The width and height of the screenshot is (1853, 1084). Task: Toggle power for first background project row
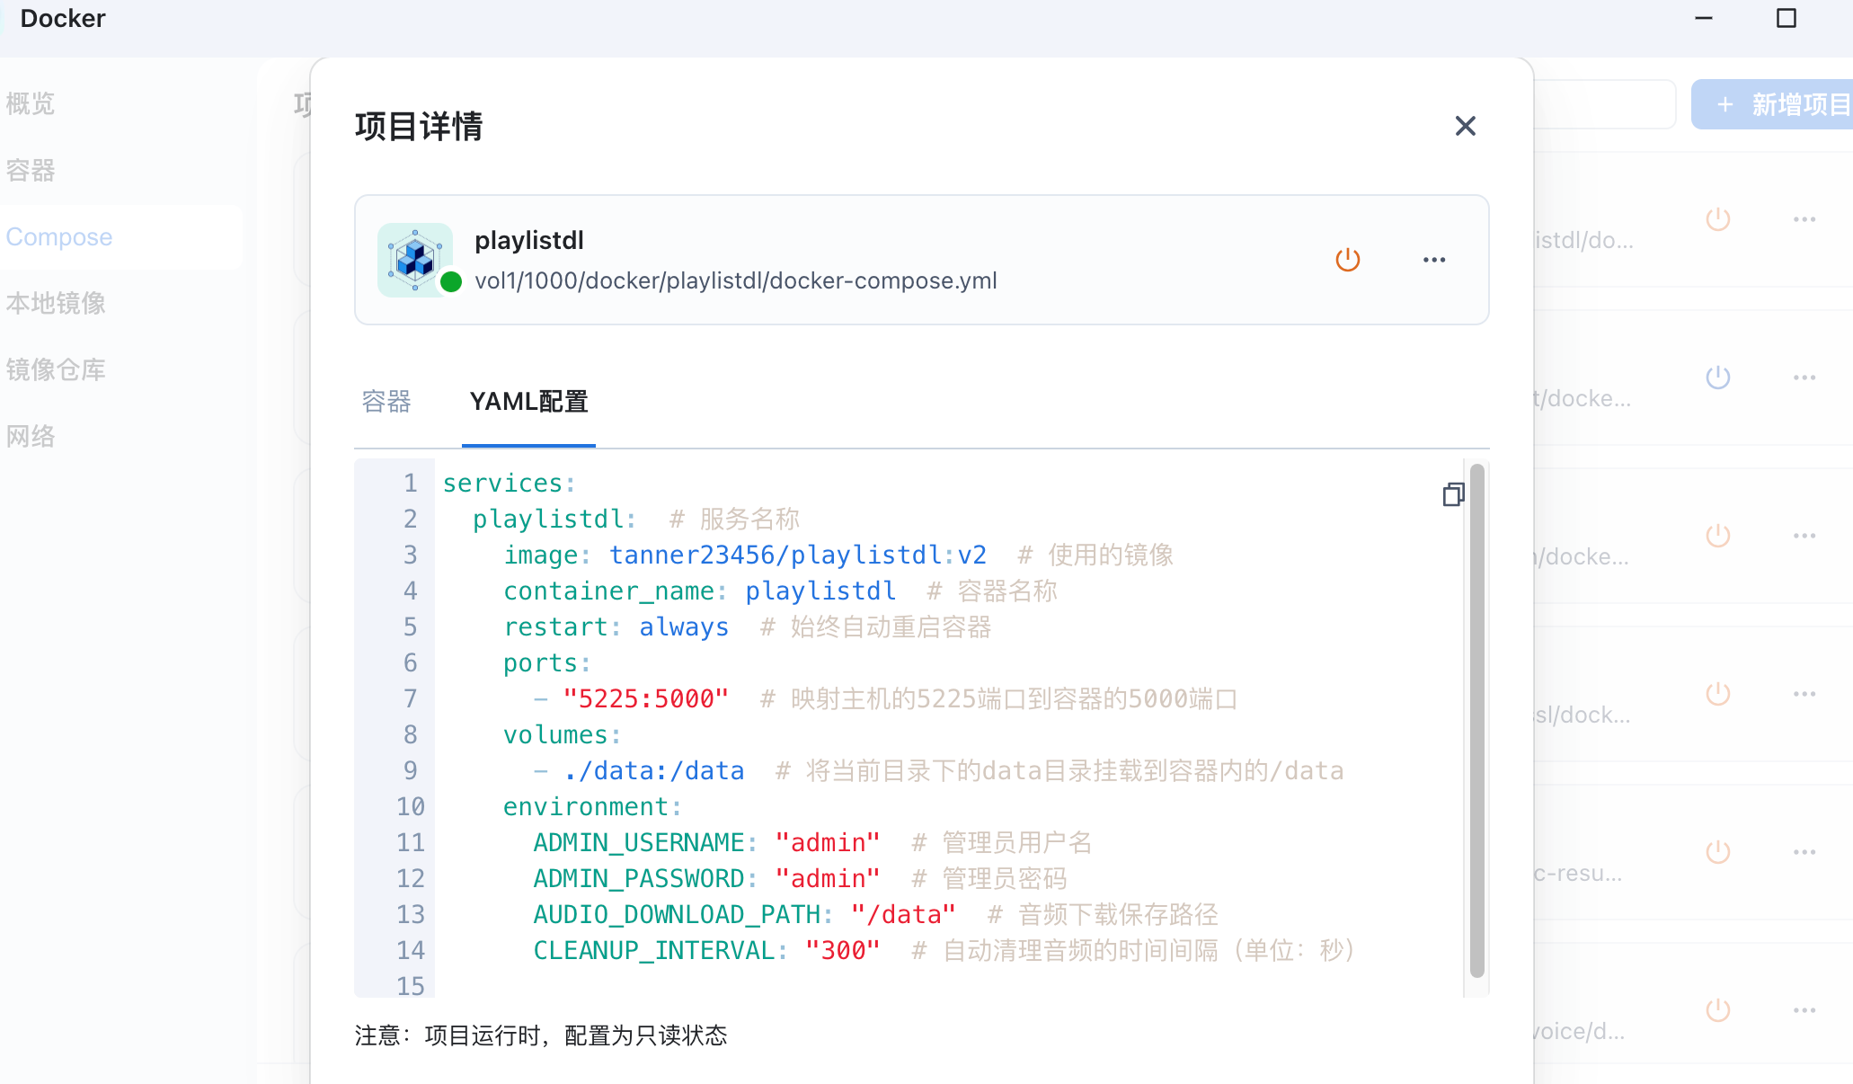pos(1717,219)
